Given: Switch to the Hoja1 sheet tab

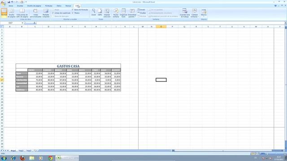Looking at the screenshot, I should 13,151.
